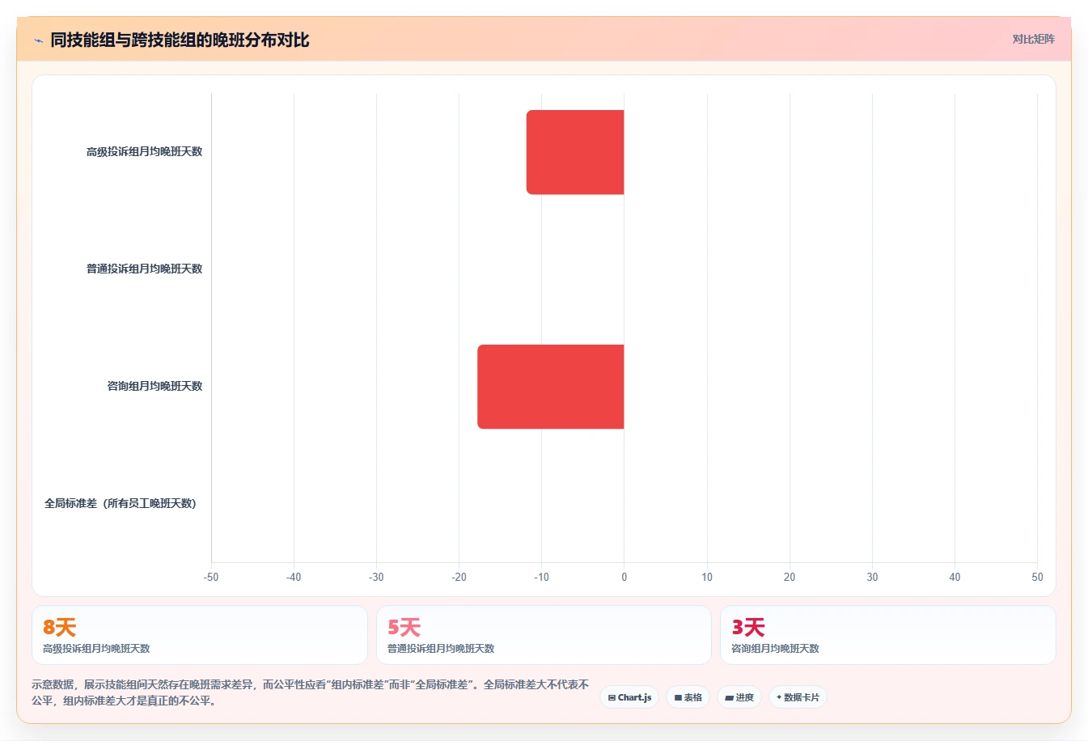Select the 表格 tag chip
Viewport: 1088px width, 741px height.
pos(688,697)
